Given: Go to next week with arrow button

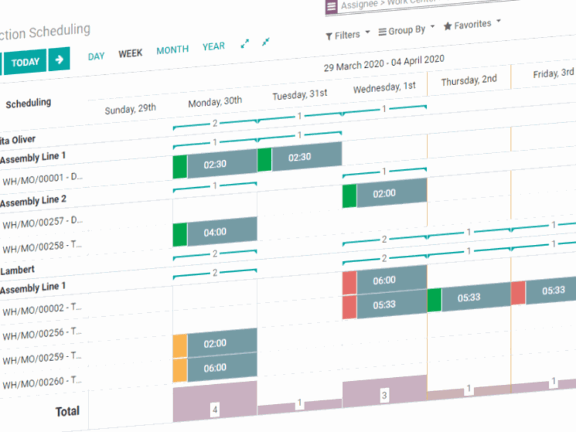Looking at the screenshot, I should (x=59, y=59).
